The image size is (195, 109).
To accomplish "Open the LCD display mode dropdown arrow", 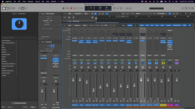I will (111, 8).
